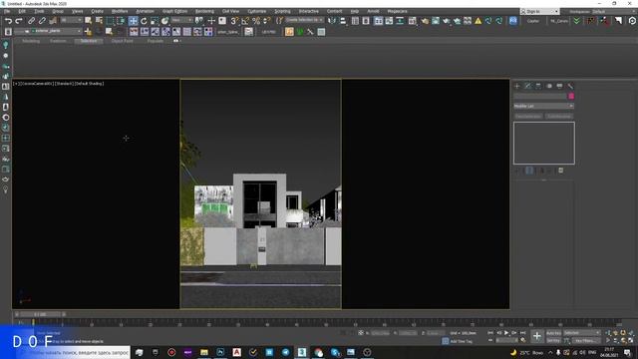Open the Create command panel tab
Image resolution: width=638 pixels, height=359 pixels.
coord(517,86)
